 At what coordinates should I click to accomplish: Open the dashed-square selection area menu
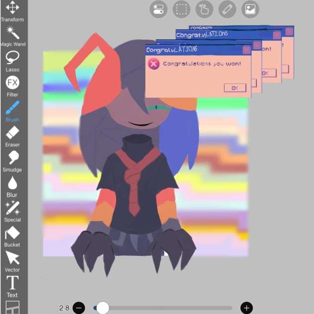pos(181,9)
